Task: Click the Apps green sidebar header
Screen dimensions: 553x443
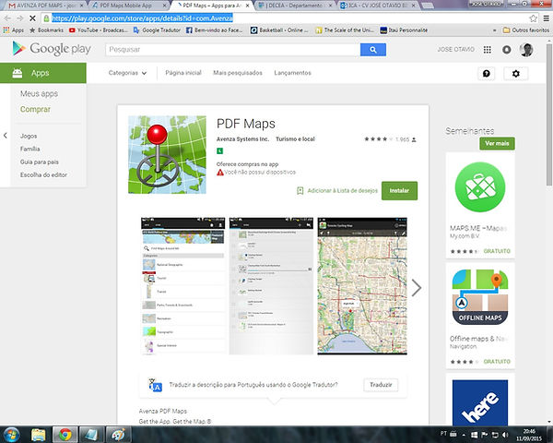Action: click(43, 73)
